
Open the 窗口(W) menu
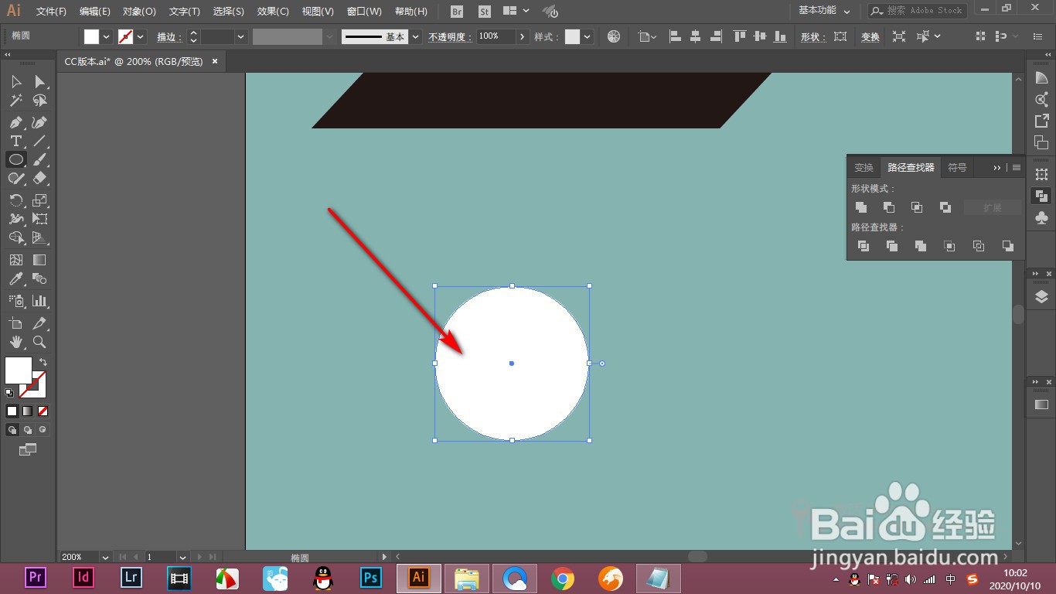(364, 12)
